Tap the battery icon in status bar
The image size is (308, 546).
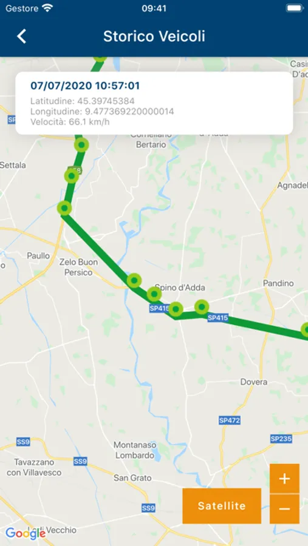click(x=295, y=8)
